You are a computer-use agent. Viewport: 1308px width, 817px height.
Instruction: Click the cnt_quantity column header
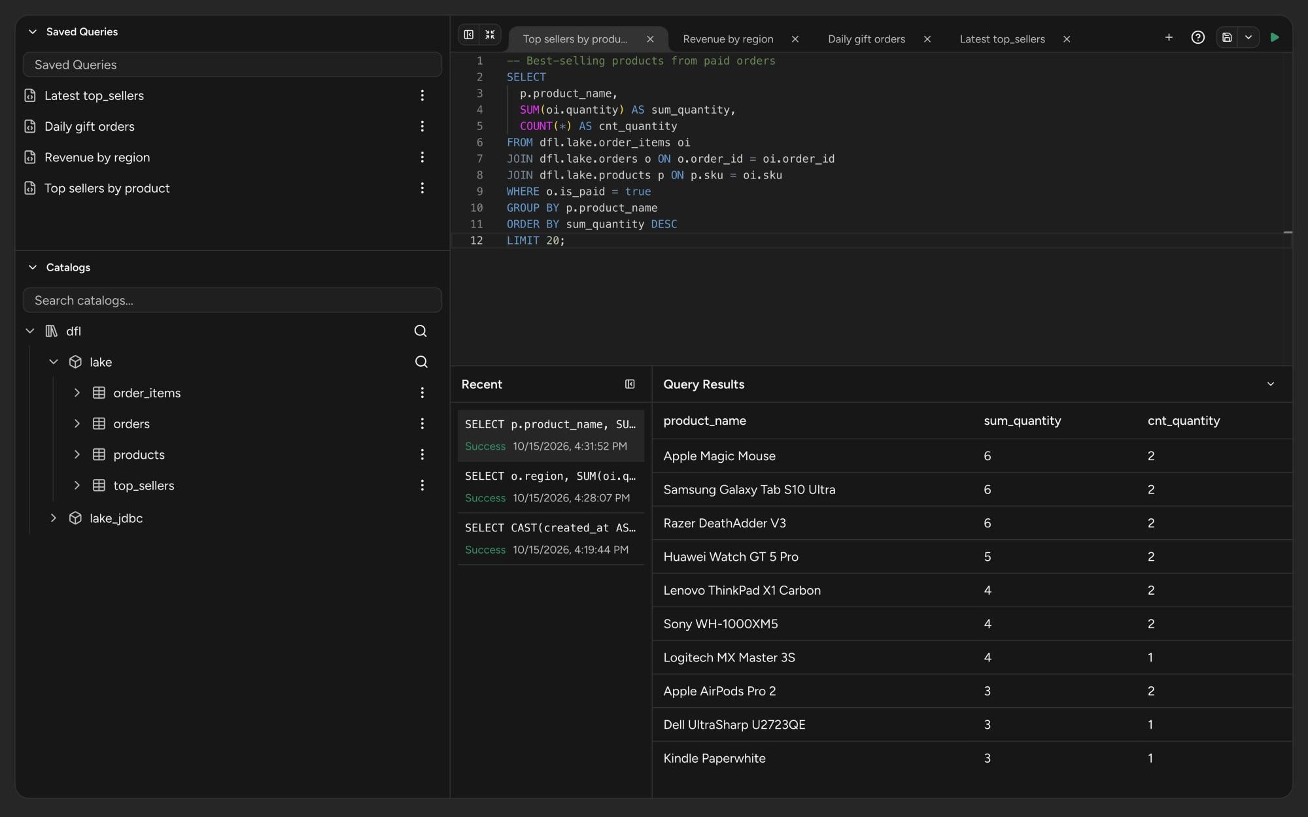[x=1183, y=421]
